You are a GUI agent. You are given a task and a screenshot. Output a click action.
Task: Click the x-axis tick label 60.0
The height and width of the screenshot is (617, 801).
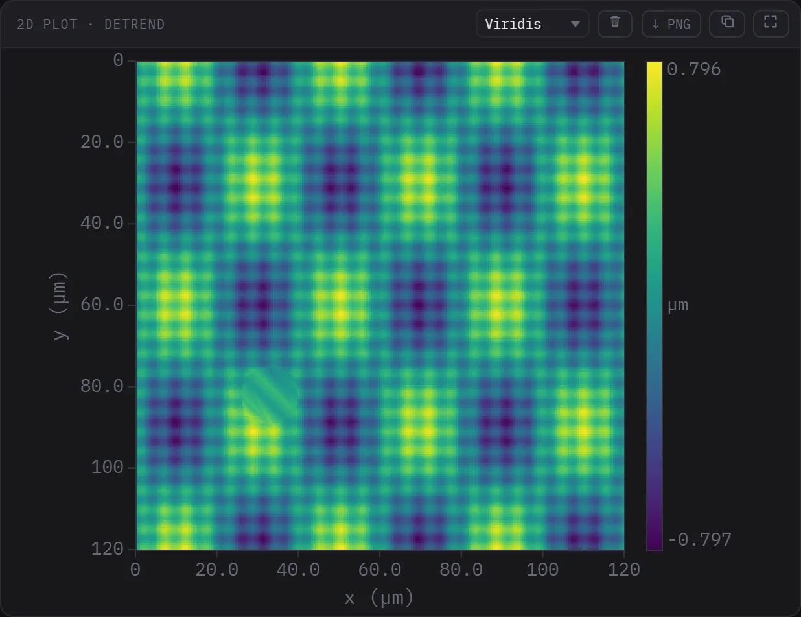[x=379, y=570]
